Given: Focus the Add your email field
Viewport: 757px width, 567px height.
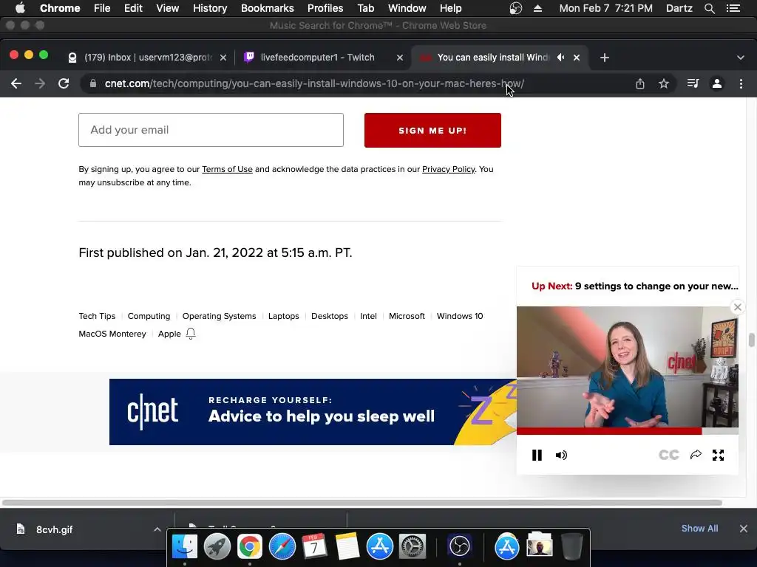Looking at the screenshot, I should (x=211, y=130).
